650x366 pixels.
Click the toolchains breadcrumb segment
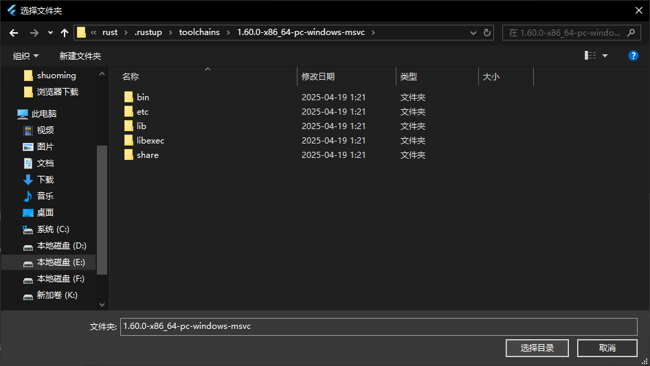[x=199, y=32]
